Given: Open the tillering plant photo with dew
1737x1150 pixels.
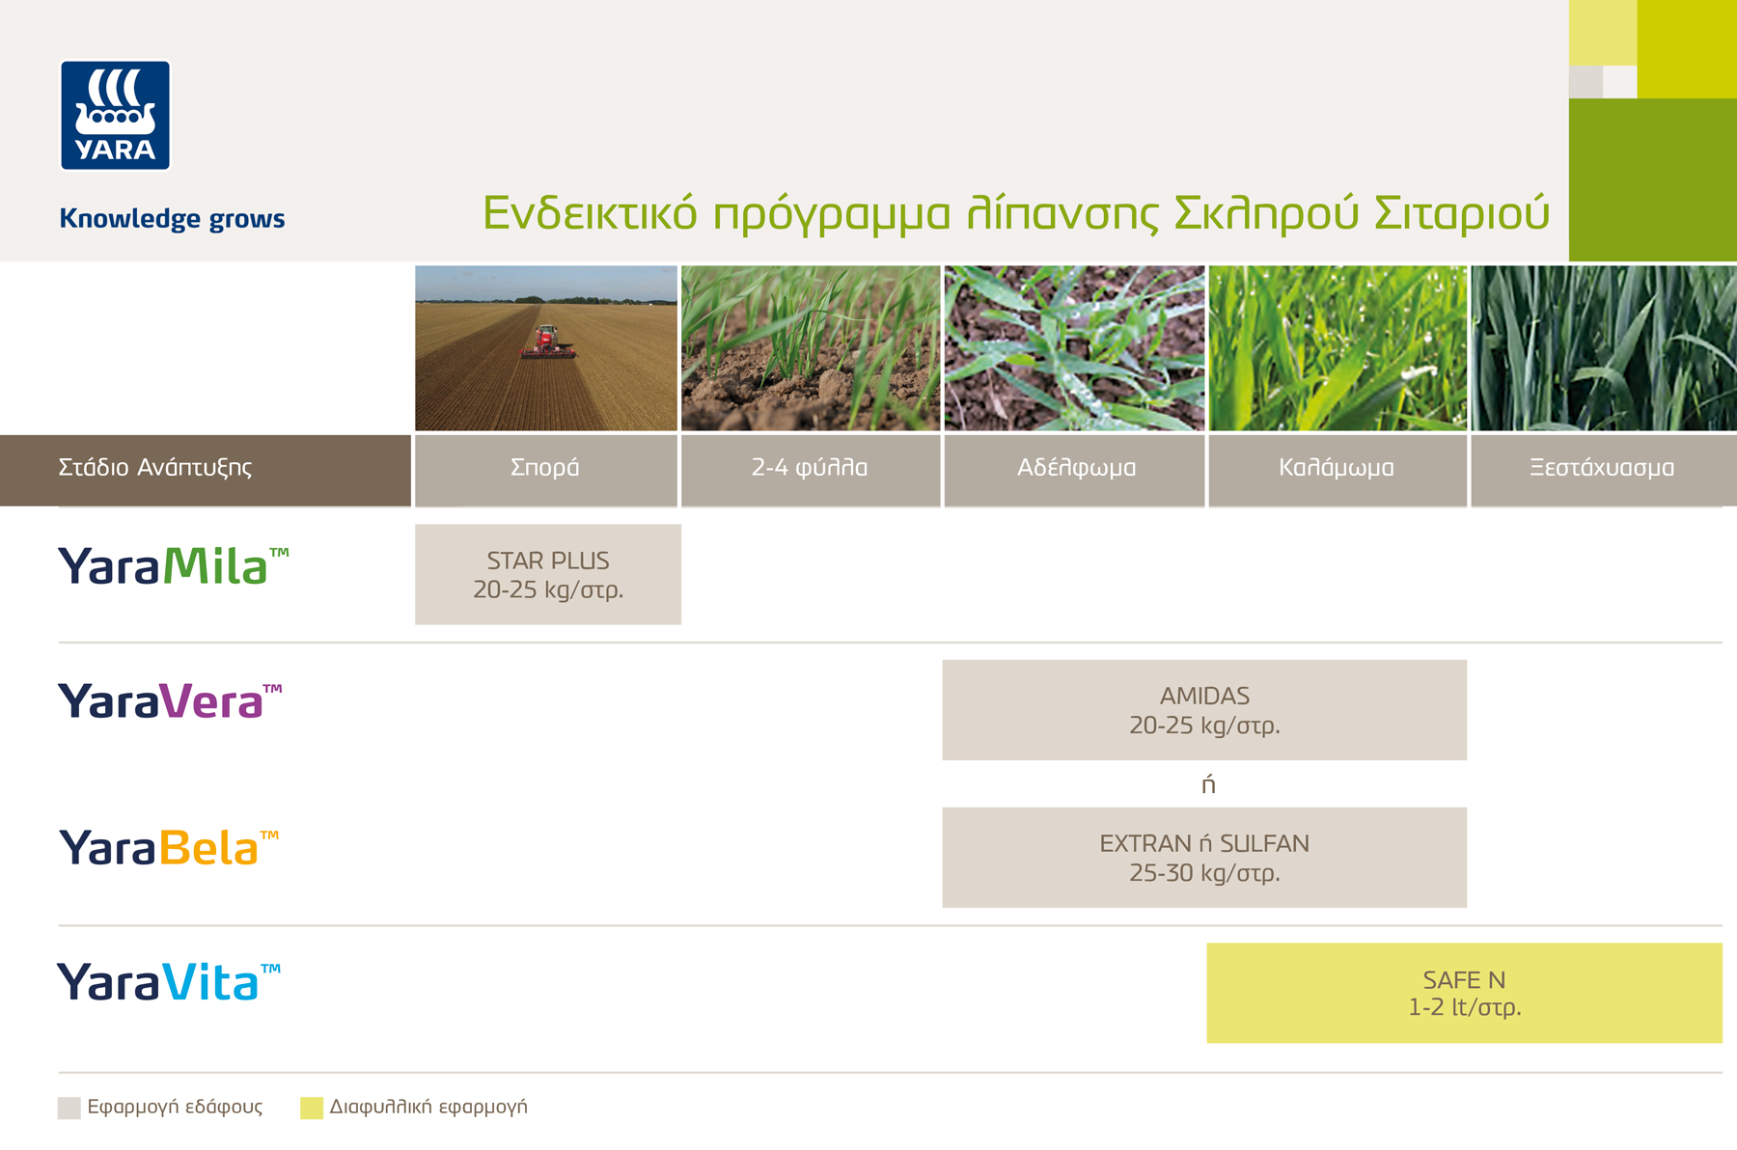Looking at the screenshot, I should (x=1074, y=348).
